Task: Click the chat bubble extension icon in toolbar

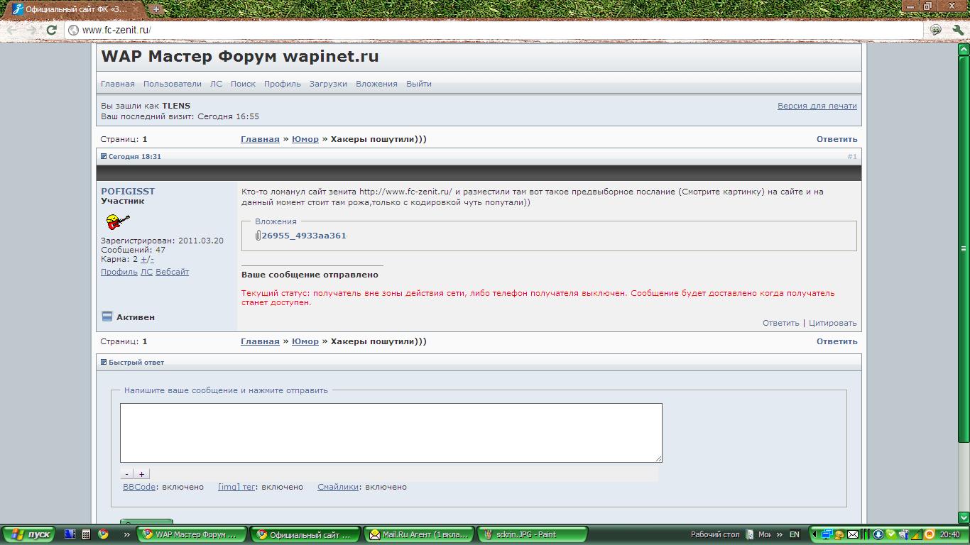Action: pyautogui.click(x=936, y=30)
